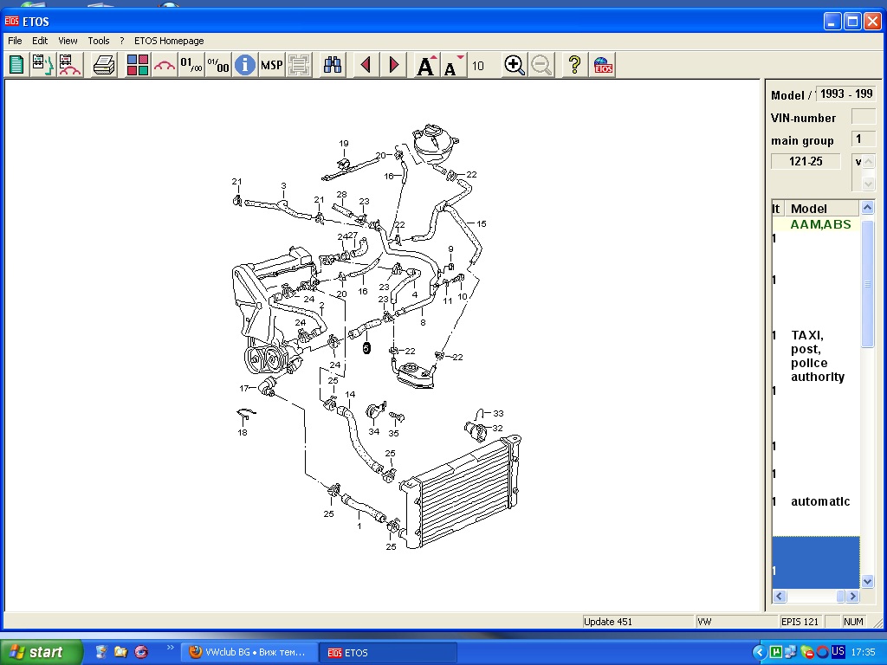Zoom in with the magnifier plus icon

tap(515, 65)
